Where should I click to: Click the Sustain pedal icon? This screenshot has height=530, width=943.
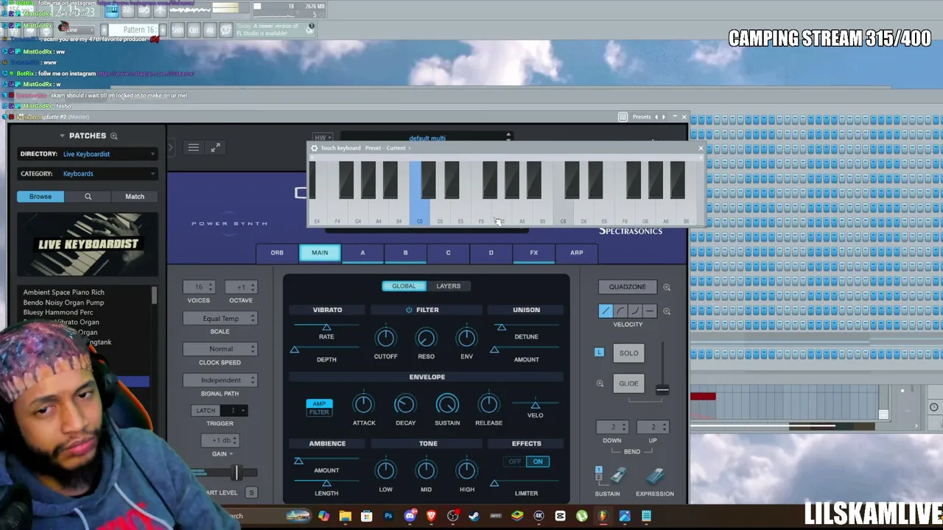coord(617,476)
